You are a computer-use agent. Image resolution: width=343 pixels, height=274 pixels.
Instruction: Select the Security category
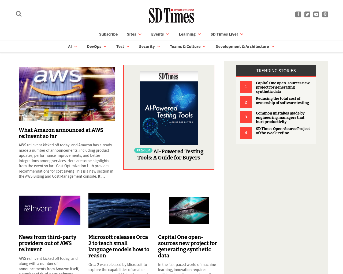(147, 47)
